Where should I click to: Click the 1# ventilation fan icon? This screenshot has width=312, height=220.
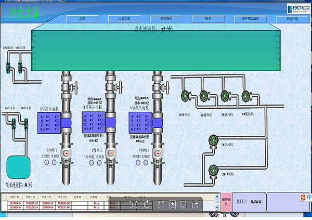point(185,96)
